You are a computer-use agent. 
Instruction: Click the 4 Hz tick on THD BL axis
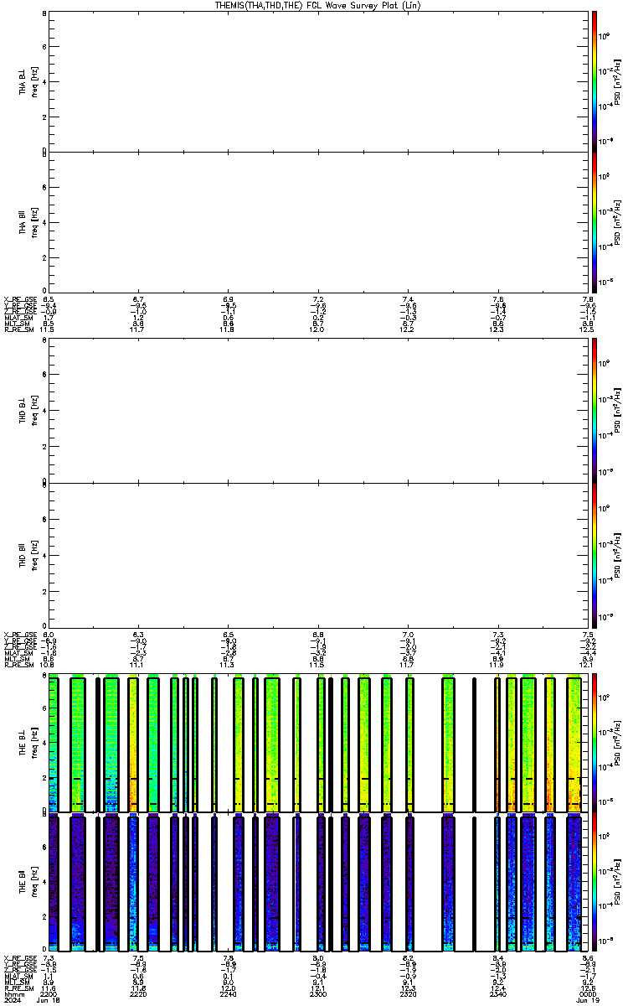coord(44,411)
